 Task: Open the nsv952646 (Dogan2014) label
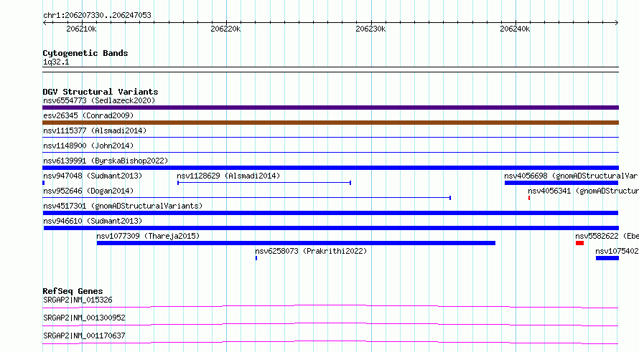(88, 191)
